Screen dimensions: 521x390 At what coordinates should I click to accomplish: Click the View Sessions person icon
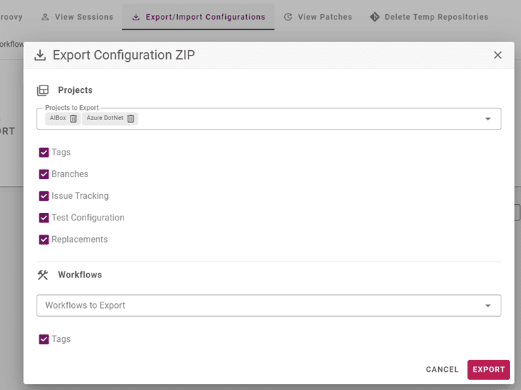point(45,17)
